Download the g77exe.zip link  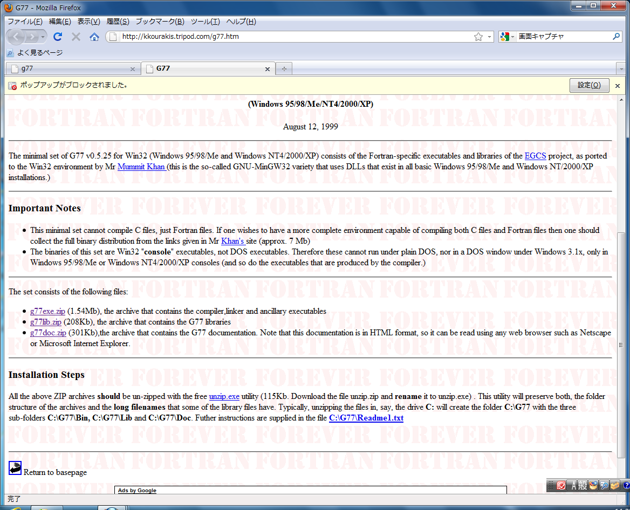pyautogui.click(x=47, y=311)
